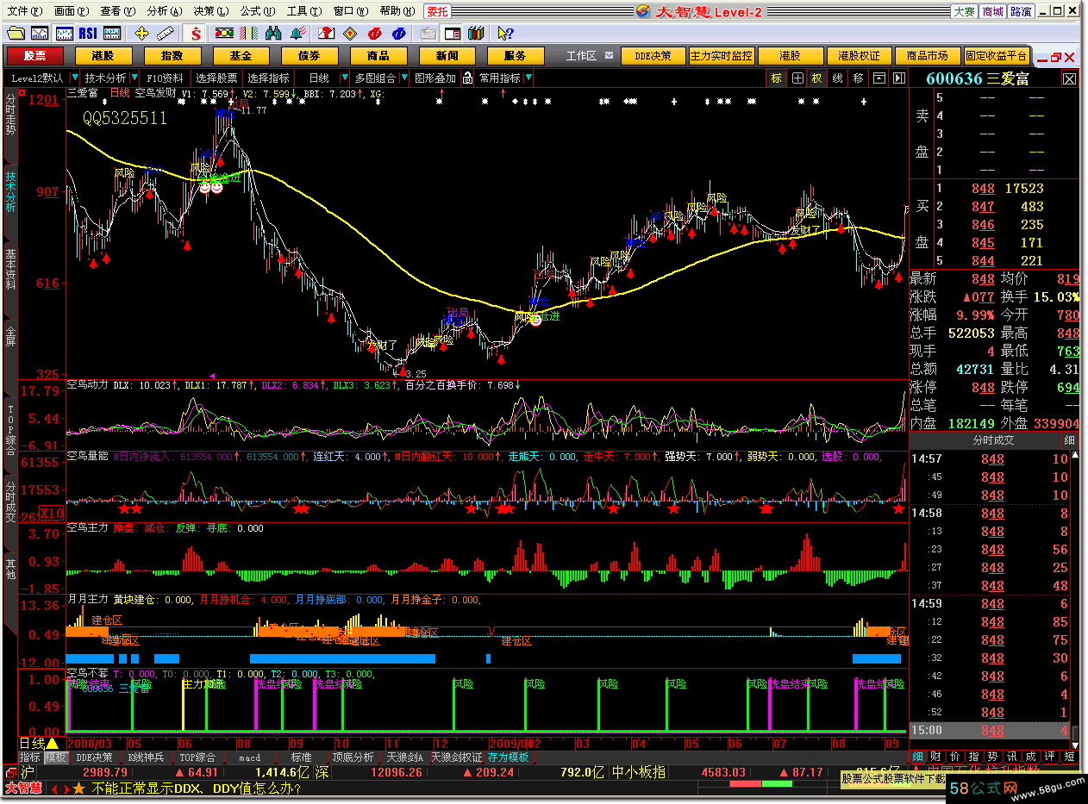Click the red flag toolbar icon
The height and width of the screenshot is (804, 1088).
pos(327,34)
